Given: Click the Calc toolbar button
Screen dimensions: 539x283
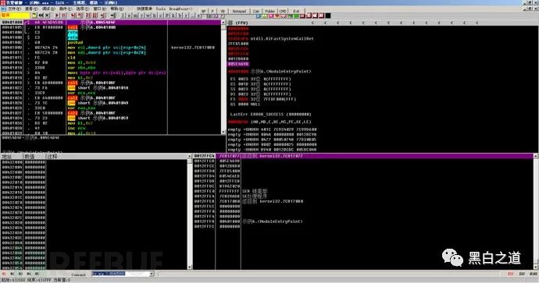Looking at the screenshot, I should tap(256, 11).
